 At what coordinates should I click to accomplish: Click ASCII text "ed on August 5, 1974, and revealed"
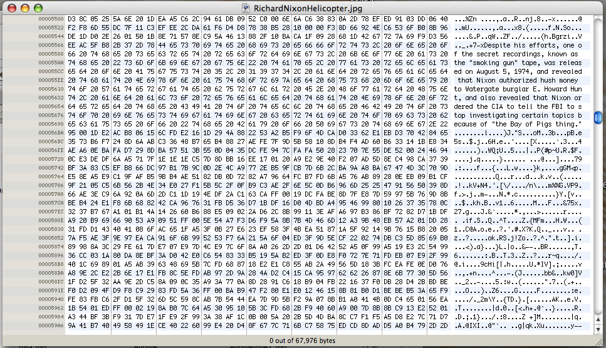click(518, 71)
